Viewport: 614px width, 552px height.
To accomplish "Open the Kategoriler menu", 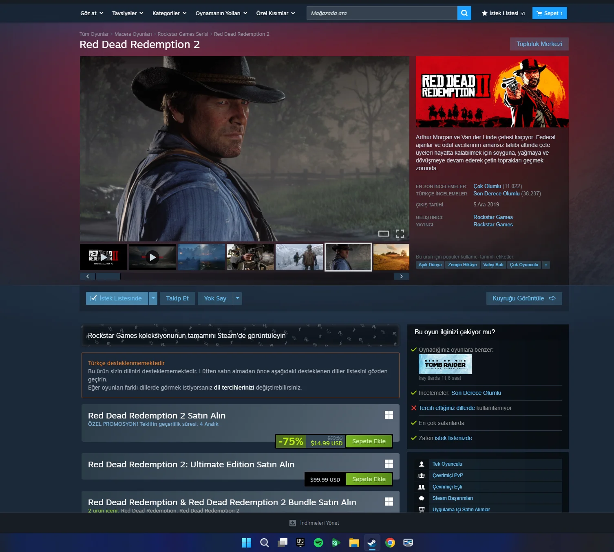I will (169, 13).
